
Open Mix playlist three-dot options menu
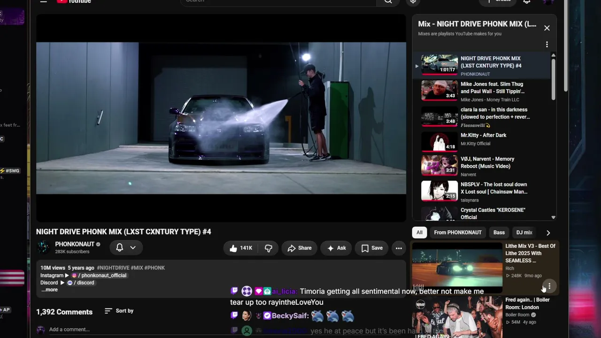pyautogui.click(x=547, y=45)
